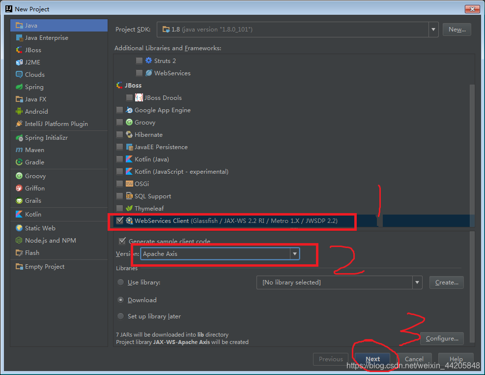485x375 pixels.
Task: Open the Version Apache Axis dropdown
Action: click(x=294, y=254)
